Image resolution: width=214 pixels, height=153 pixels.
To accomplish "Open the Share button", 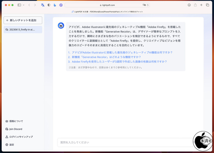I will coord(195,5).
